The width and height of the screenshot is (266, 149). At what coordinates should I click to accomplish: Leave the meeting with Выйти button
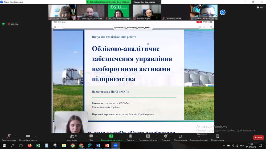point(258,137)
